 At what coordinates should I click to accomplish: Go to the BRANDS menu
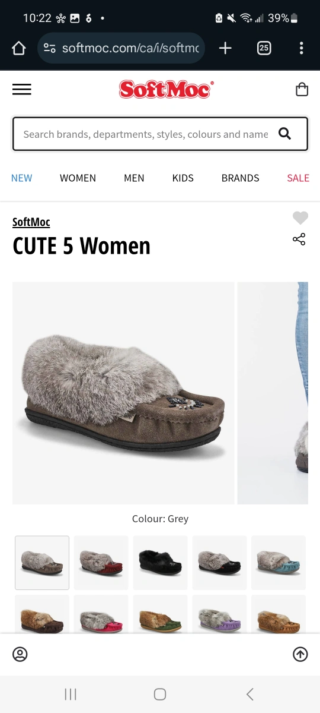click(240, 178)
